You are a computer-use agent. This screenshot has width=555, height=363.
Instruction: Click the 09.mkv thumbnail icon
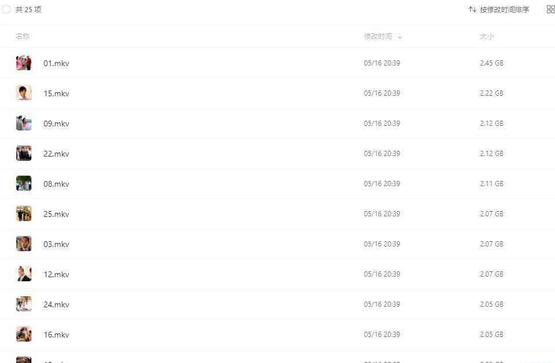click(x=24, y=123)
